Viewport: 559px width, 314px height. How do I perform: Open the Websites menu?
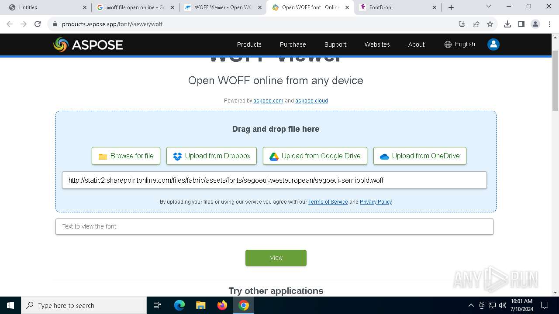(x=377, y=44)
